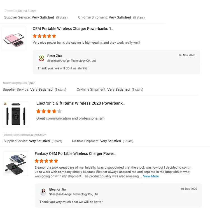Viewport: 210px width, 210px height.
Task: Click the small logo badge on black powerbank image
Action: (x=5, y=104)
